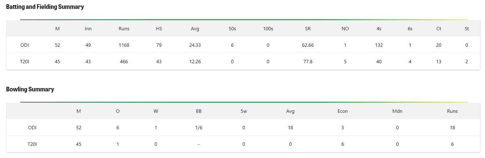This screenshot has width=485, height=158.
Task: Click the ODI runs value 1168
Action: [x=124, y=45]
